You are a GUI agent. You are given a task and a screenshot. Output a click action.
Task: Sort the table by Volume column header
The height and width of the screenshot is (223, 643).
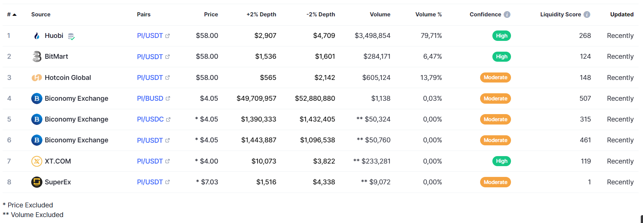(x=380, y=14)
